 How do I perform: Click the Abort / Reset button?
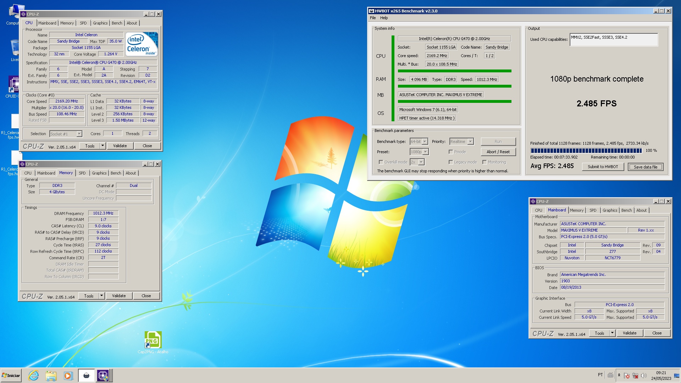[x=498, y=152]
